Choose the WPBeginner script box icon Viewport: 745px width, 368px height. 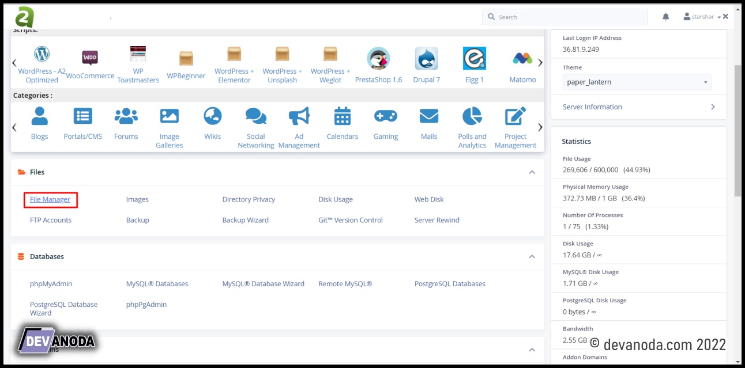[186, 59]
